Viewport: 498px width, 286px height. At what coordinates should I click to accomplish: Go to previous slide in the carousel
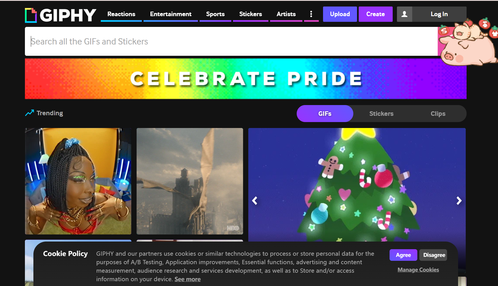tap(255, 201)
